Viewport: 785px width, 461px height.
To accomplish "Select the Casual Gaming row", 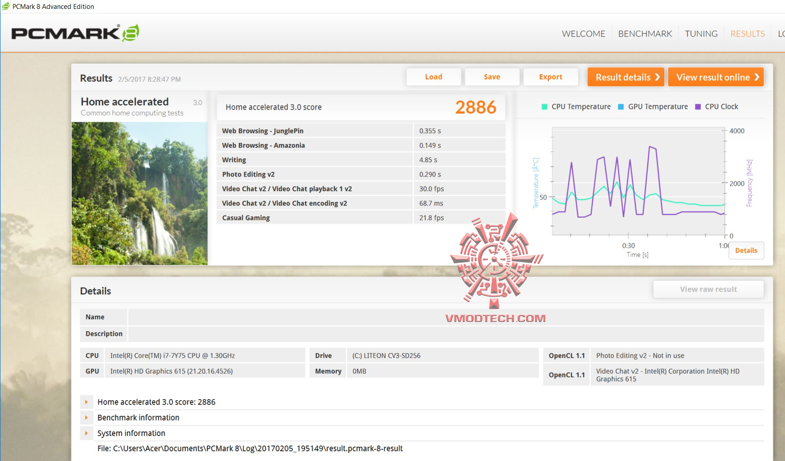I will [361, 218].
